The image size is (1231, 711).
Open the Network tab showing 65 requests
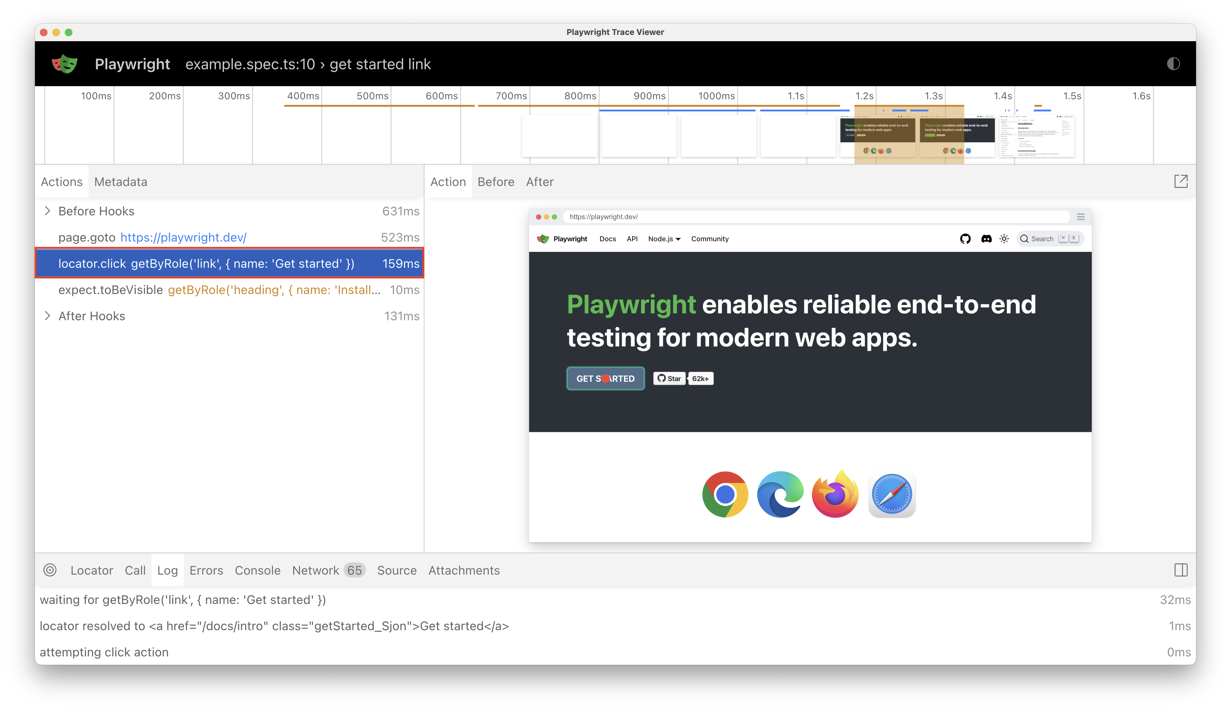(316, 570)
